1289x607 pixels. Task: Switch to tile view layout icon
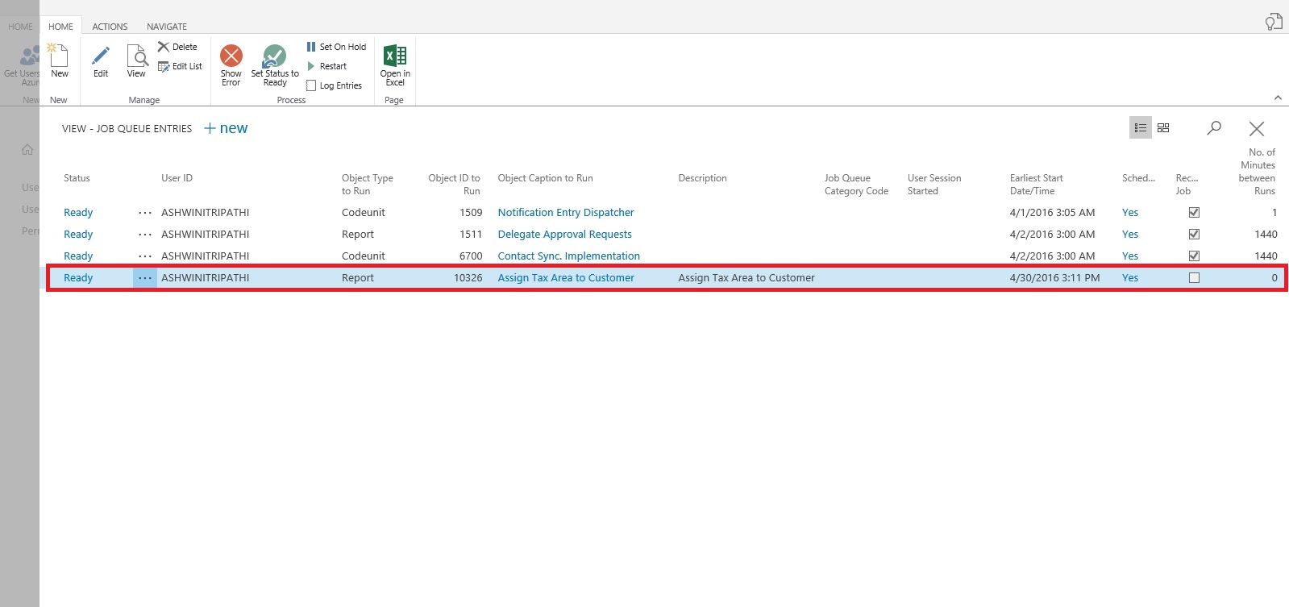coord(1163,128)
